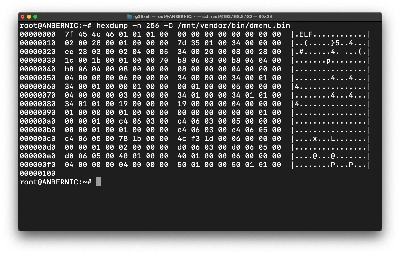The width and height of the screenshot is (400, 255).
Task: Click the yellow minimize window button
Action: pyautogui.click(x=29, y=17)
